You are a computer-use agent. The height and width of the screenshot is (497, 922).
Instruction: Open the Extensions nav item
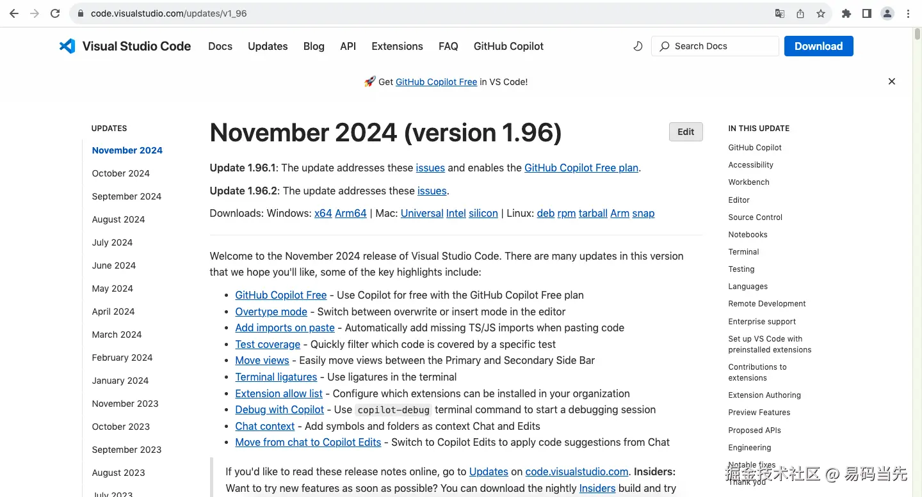397,46
